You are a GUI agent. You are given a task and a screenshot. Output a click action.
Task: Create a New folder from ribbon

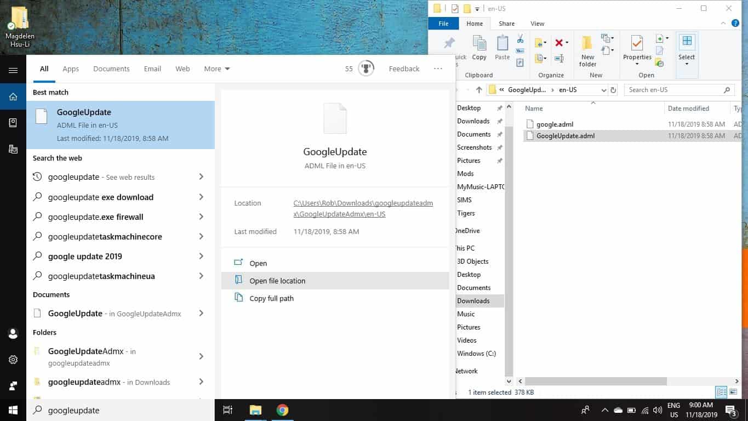(587, 50)
